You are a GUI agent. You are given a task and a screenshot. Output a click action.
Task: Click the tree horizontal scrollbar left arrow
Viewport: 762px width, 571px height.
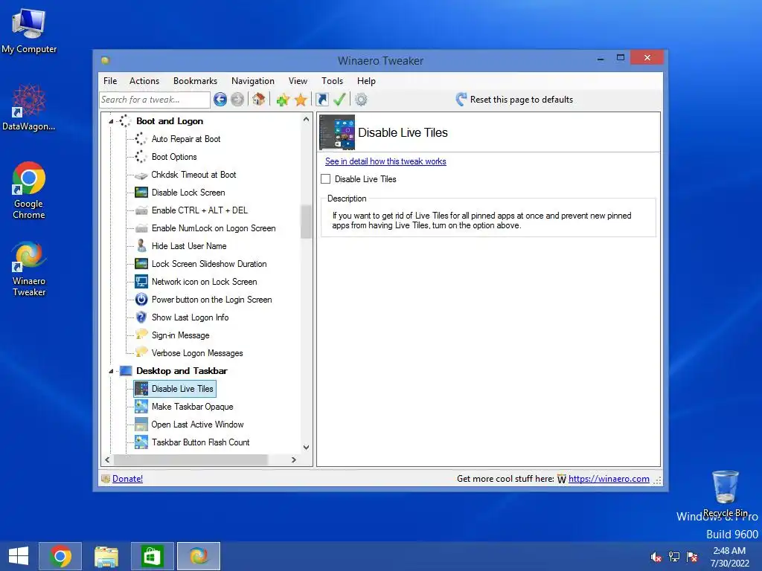pos(107,459)
